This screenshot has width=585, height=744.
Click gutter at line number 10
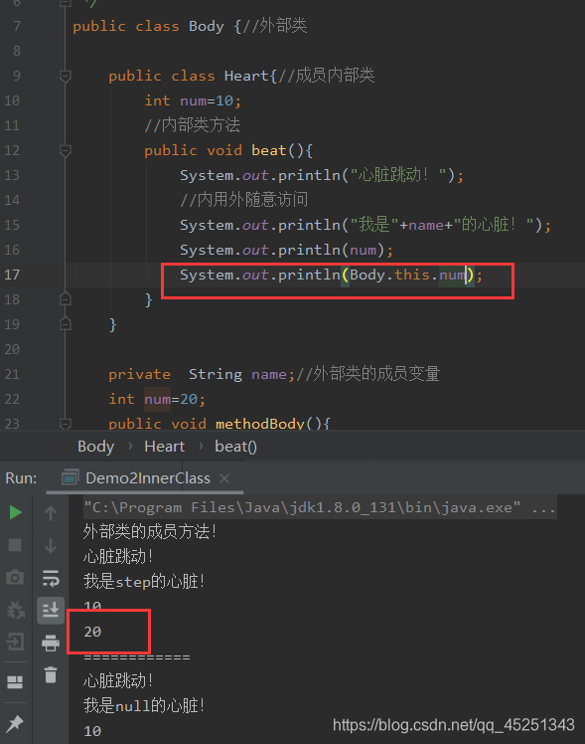(x=12, y=101)
